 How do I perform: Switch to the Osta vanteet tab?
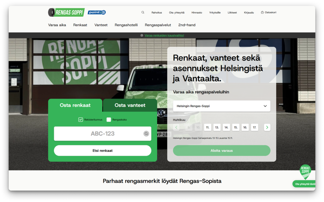pos(129,106)
